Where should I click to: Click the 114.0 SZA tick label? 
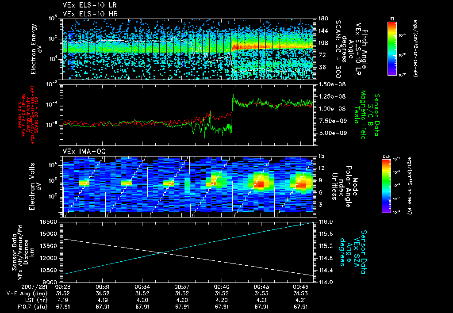325,282
